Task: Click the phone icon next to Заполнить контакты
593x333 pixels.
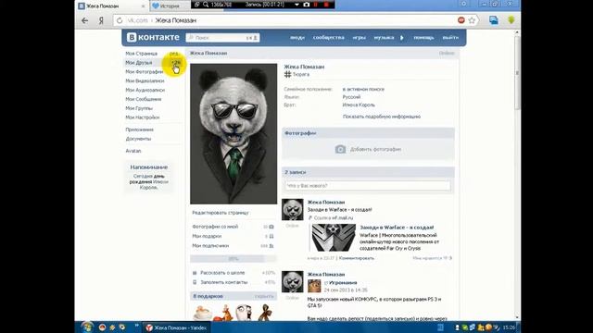Action: [195, 282]
